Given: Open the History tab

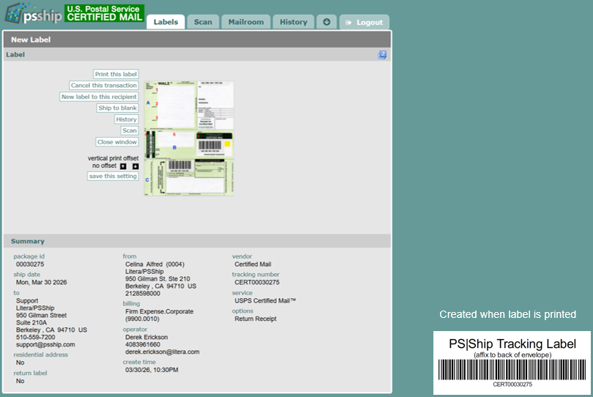Looking at the screenshot, I should click(x=294, y=22).
